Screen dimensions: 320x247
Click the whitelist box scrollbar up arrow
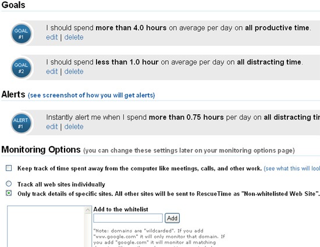click(x=88, y=210)
